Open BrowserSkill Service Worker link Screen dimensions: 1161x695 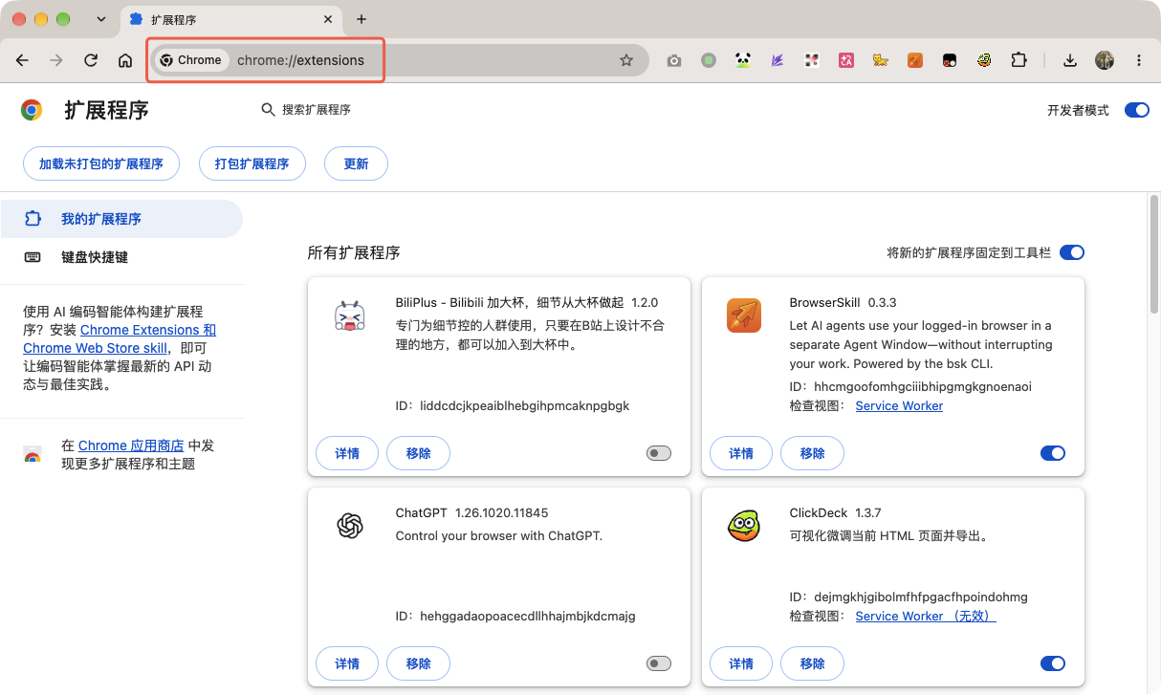[899, 405]
